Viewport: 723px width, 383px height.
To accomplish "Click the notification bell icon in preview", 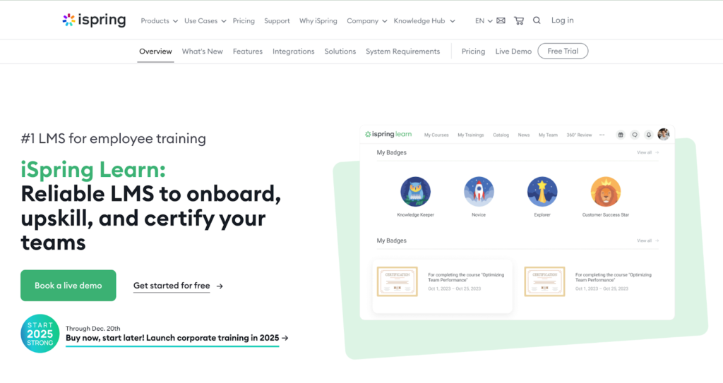I will [x=648, y=135].
